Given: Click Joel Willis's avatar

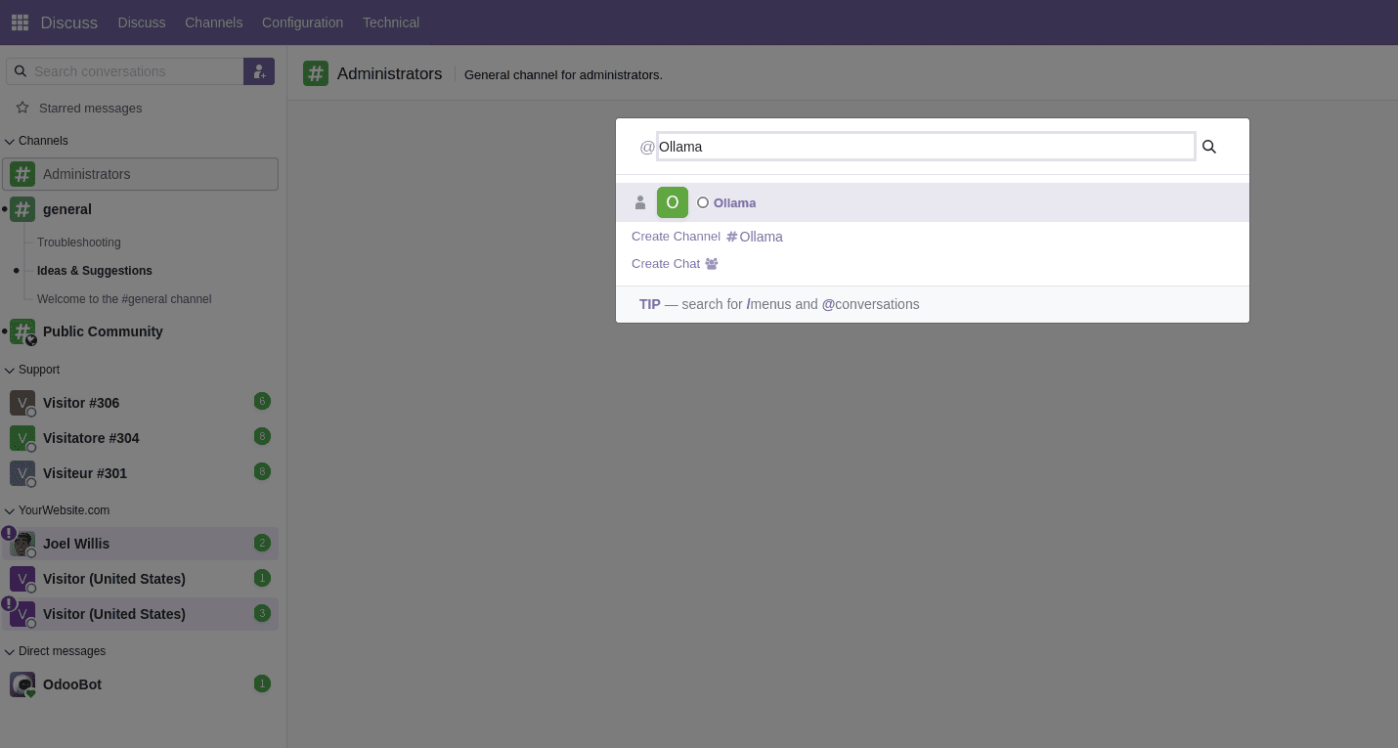Looking at the screenshot, I should point(22,544).
